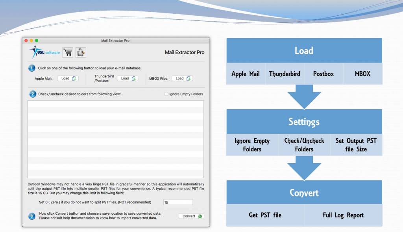Click the blue arrow below Load diagram
Screen dimensions: 403x232
(304, 97)
